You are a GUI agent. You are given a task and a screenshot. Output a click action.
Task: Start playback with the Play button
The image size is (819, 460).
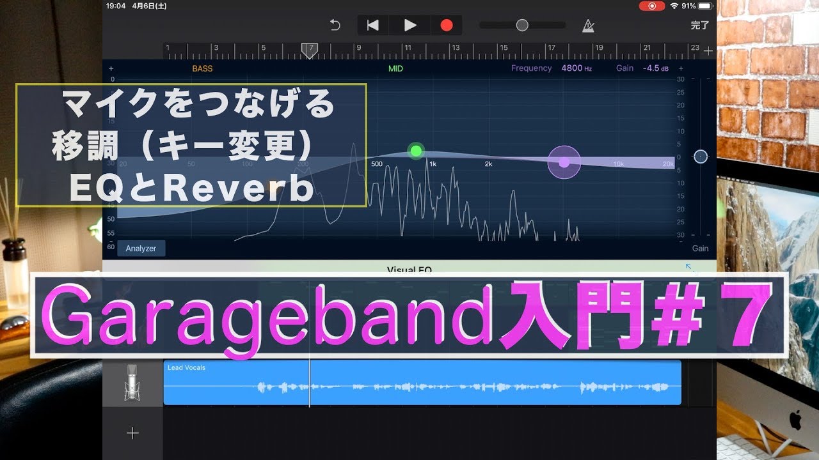[410, 26]
